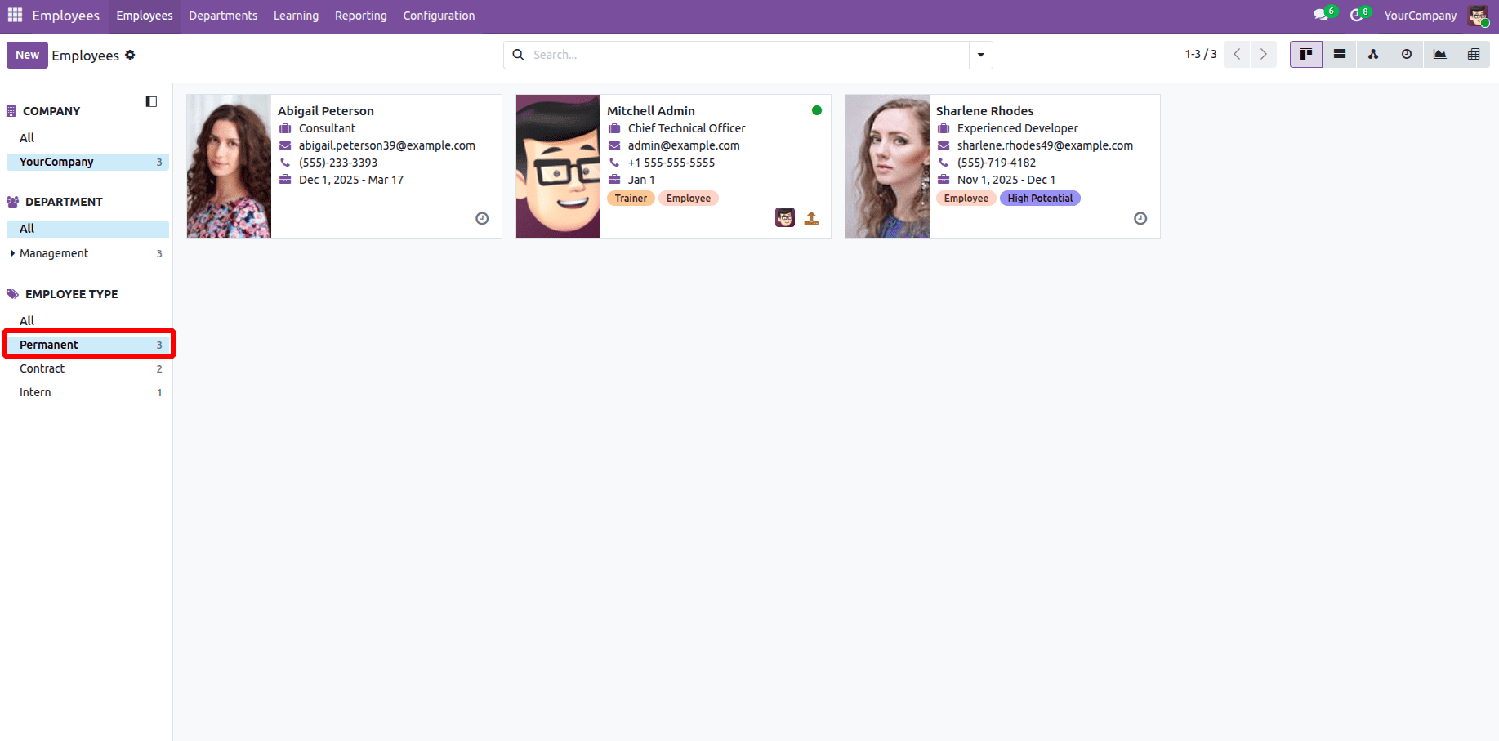Switch to the Activity view

pos(1406,54)
